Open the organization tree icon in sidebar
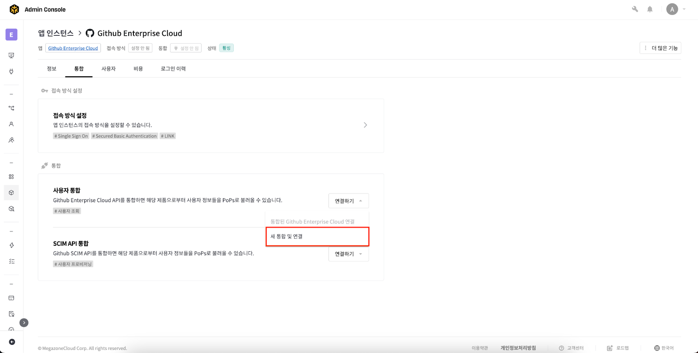The image size is (698, 353). point(11,108)
